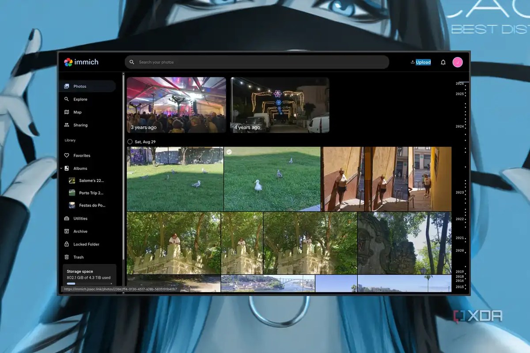This screenshot has height=353, width=530.
Task: Click the Photos sidebar icon
Action: click(67, 86)
